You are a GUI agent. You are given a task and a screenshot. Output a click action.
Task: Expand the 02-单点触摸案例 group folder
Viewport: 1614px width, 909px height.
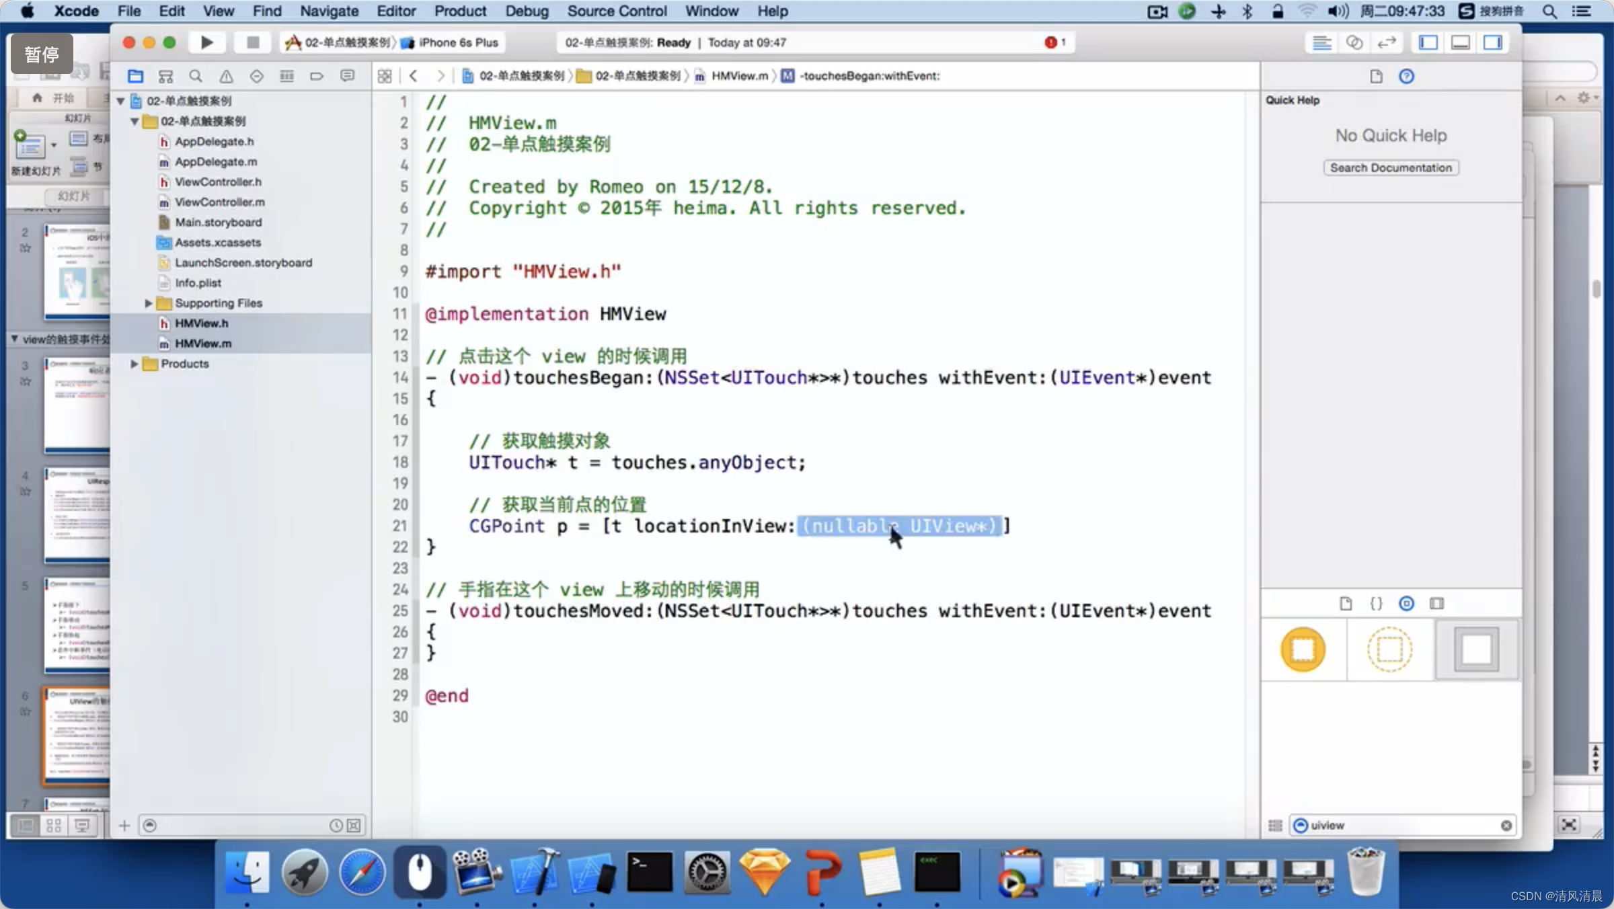coord(132,120)
